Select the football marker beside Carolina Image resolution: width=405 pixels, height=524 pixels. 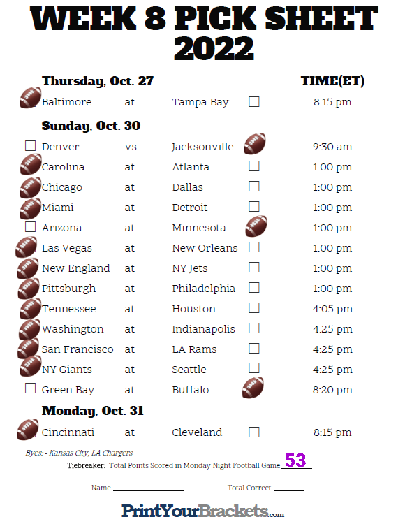[x=31, y=164]
